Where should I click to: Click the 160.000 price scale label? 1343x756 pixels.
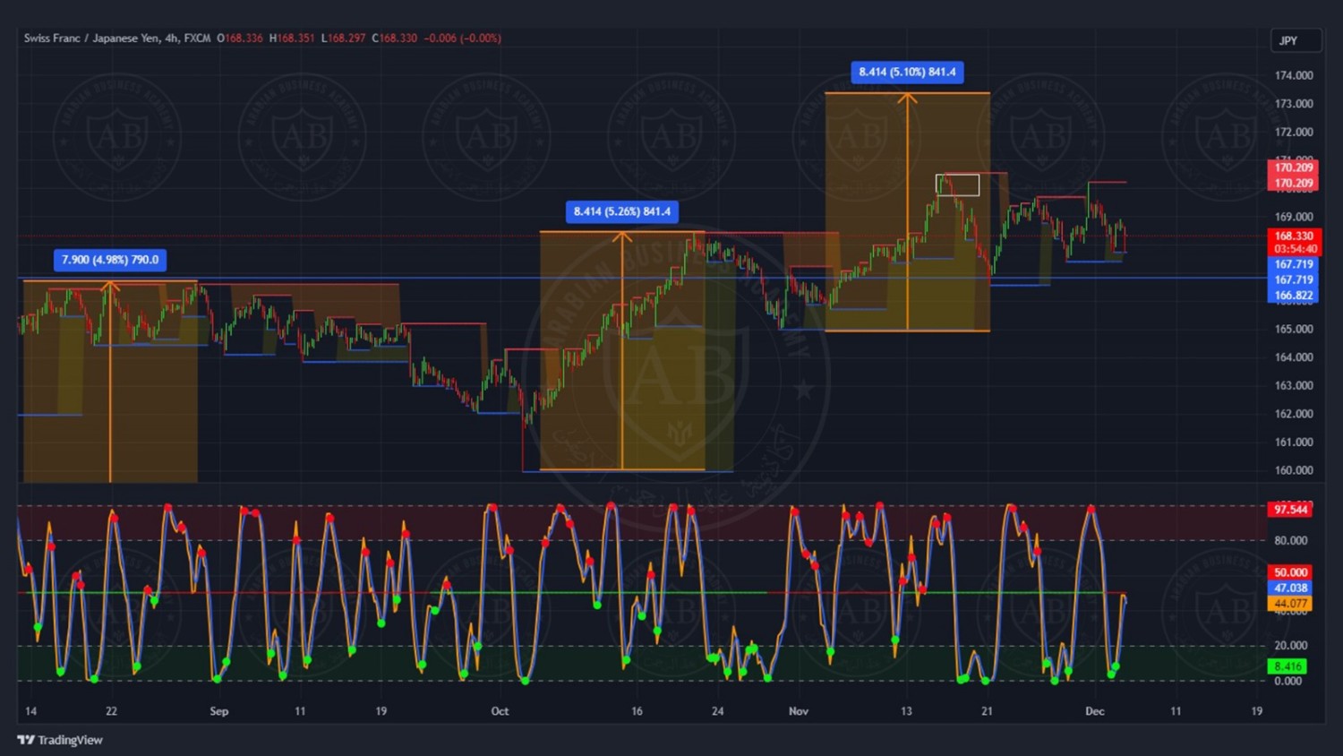(x=1294, y=470)
